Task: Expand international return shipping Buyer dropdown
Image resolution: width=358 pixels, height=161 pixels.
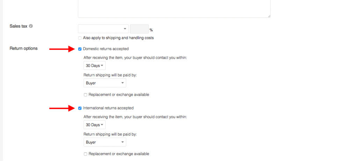Action: pos(105,142)
